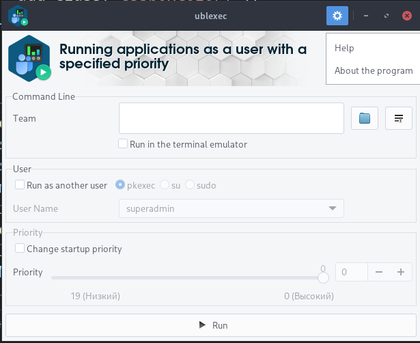Decrease priority with minus button
Image resolution: width=420 pixels, height=343 pixels.
[379, 271]
